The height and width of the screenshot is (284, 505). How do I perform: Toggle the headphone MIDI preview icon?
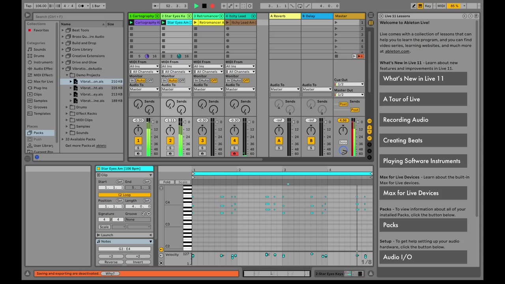click(161, 188)
